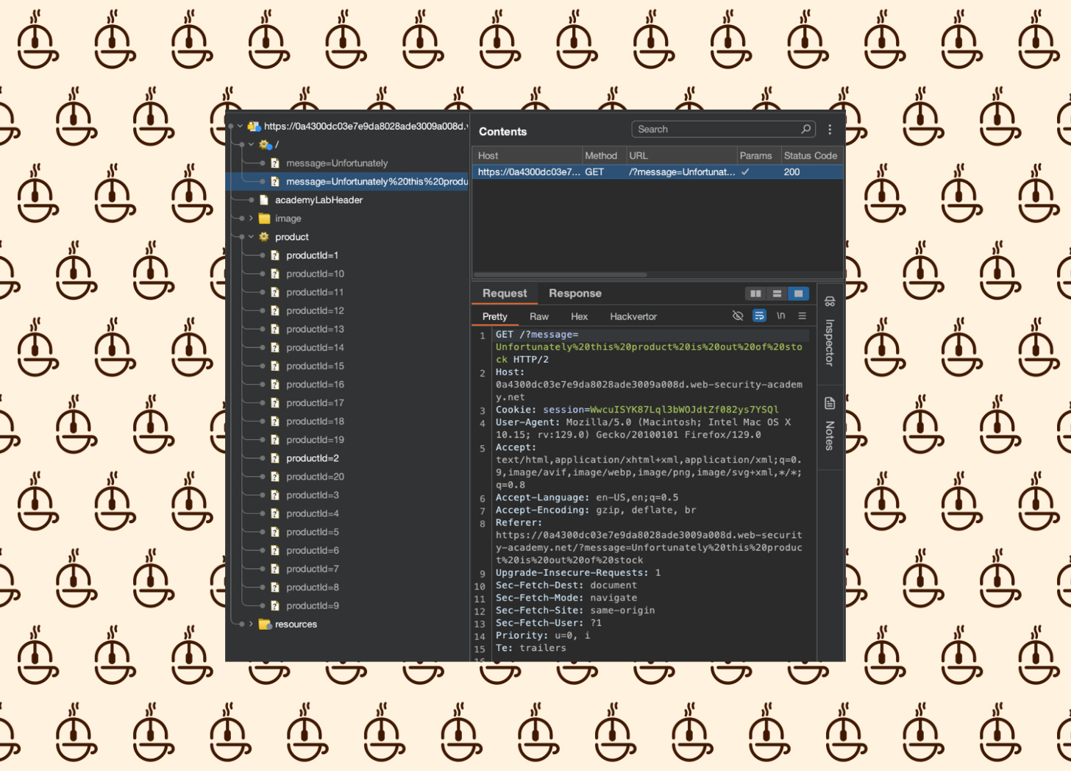Select the academyLabHeader tree item
The height and width of the screenshot is (771, 1071).
click(x=319, y=200)
